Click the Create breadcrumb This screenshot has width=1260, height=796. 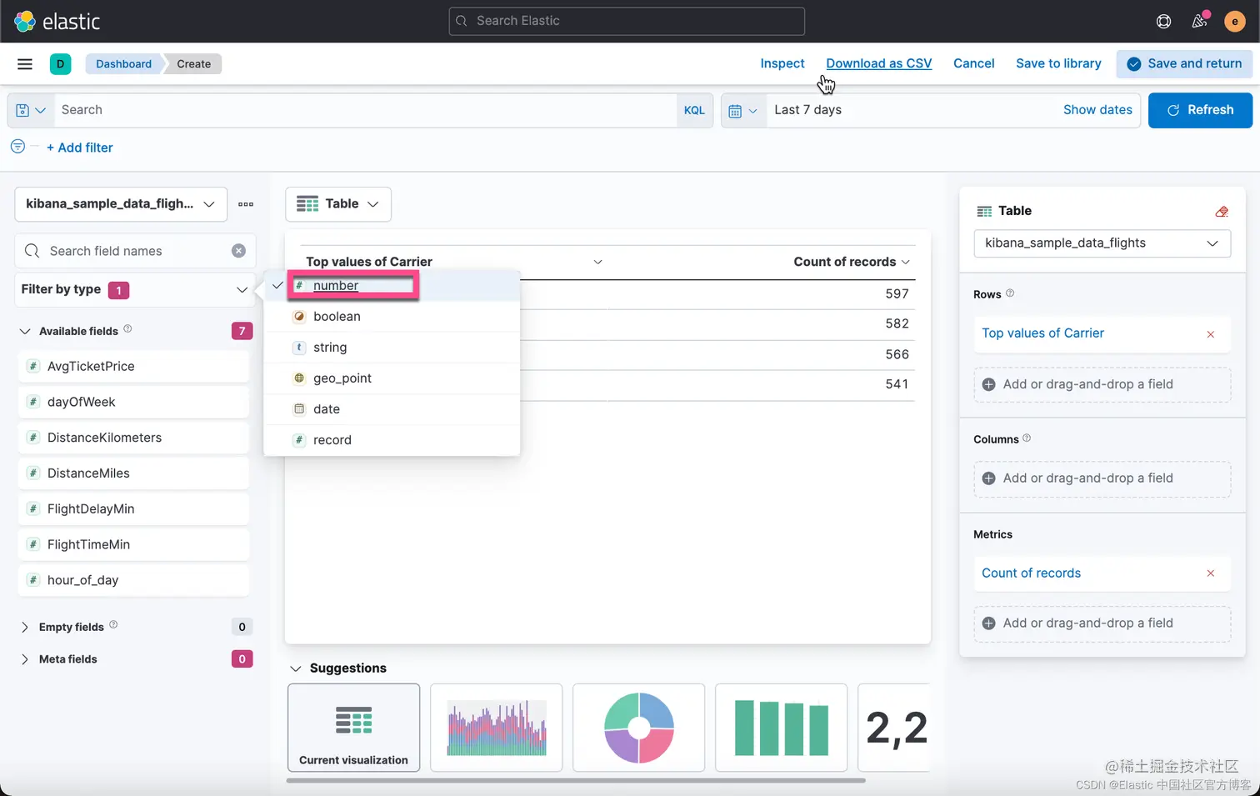pyautogui.click(x=193, y=64)
